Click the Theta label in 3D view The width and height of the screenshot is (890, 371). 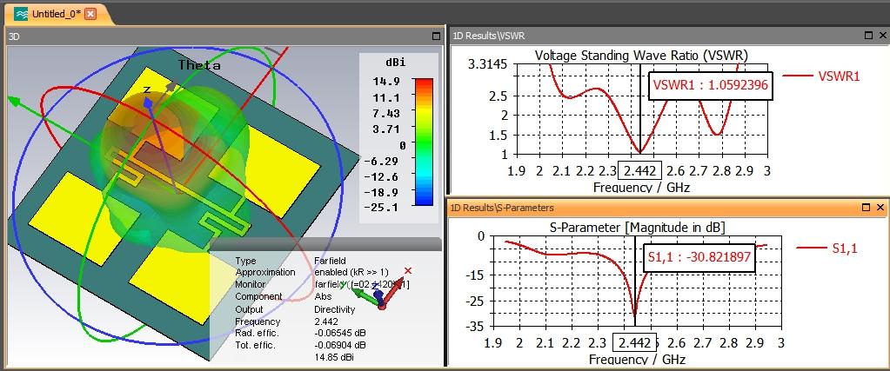coord(199,64)
